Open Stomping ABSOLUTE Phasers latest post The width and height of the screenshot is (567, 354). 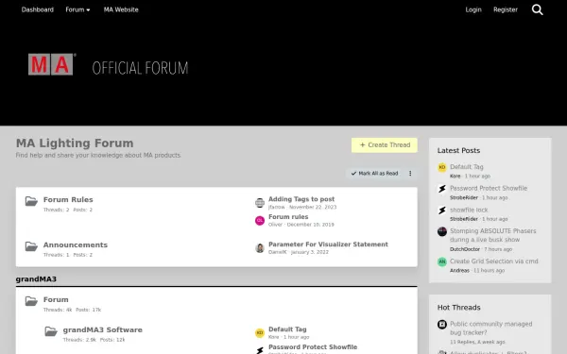click(x=493, y=235)
